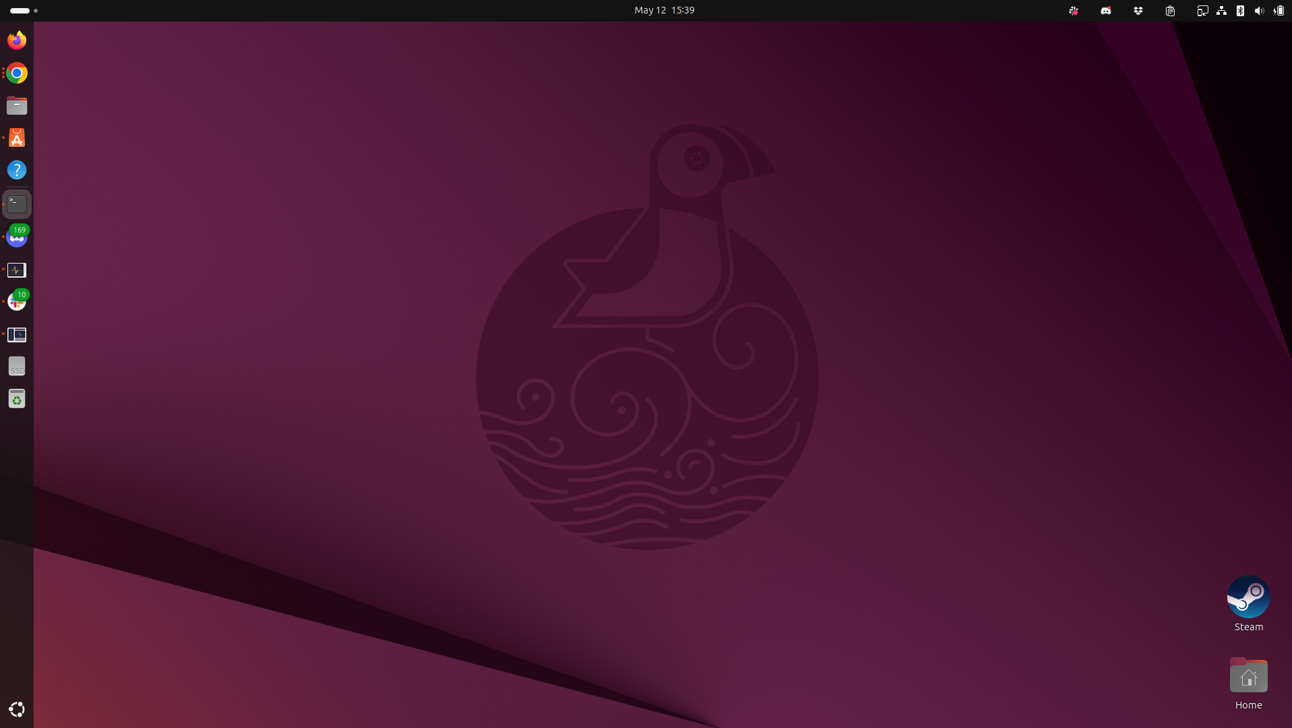Open Discord dock icon with 169 badge
Image resolution: width=1292 pixels, height=728 pixels.
pos(17,237)
